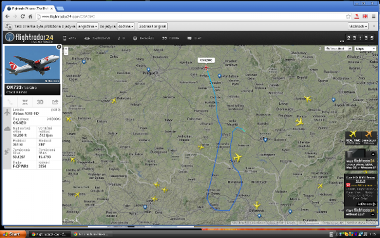This screenshot has height=238, width=380.
Task: Click the red extension icon beside the star
Action: point(357,17)
